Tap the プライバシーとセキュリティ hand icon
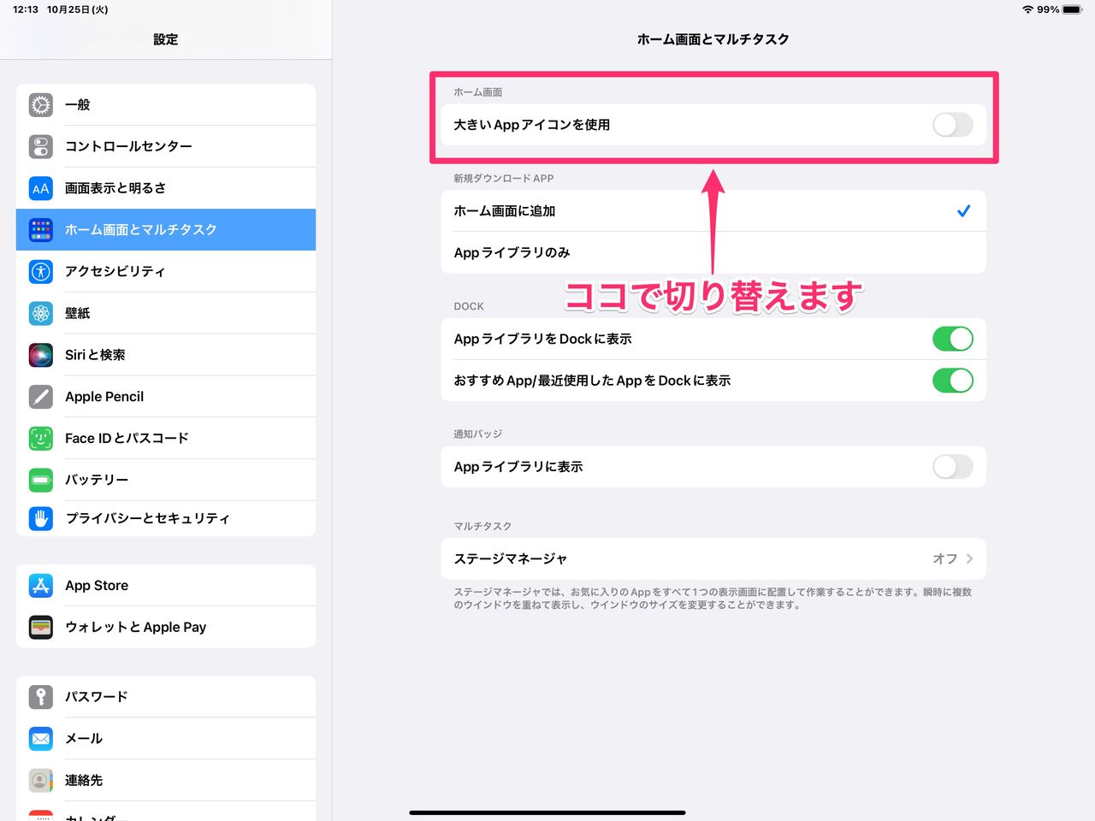Screen dimensions: 1095x821 click(41, 518)
